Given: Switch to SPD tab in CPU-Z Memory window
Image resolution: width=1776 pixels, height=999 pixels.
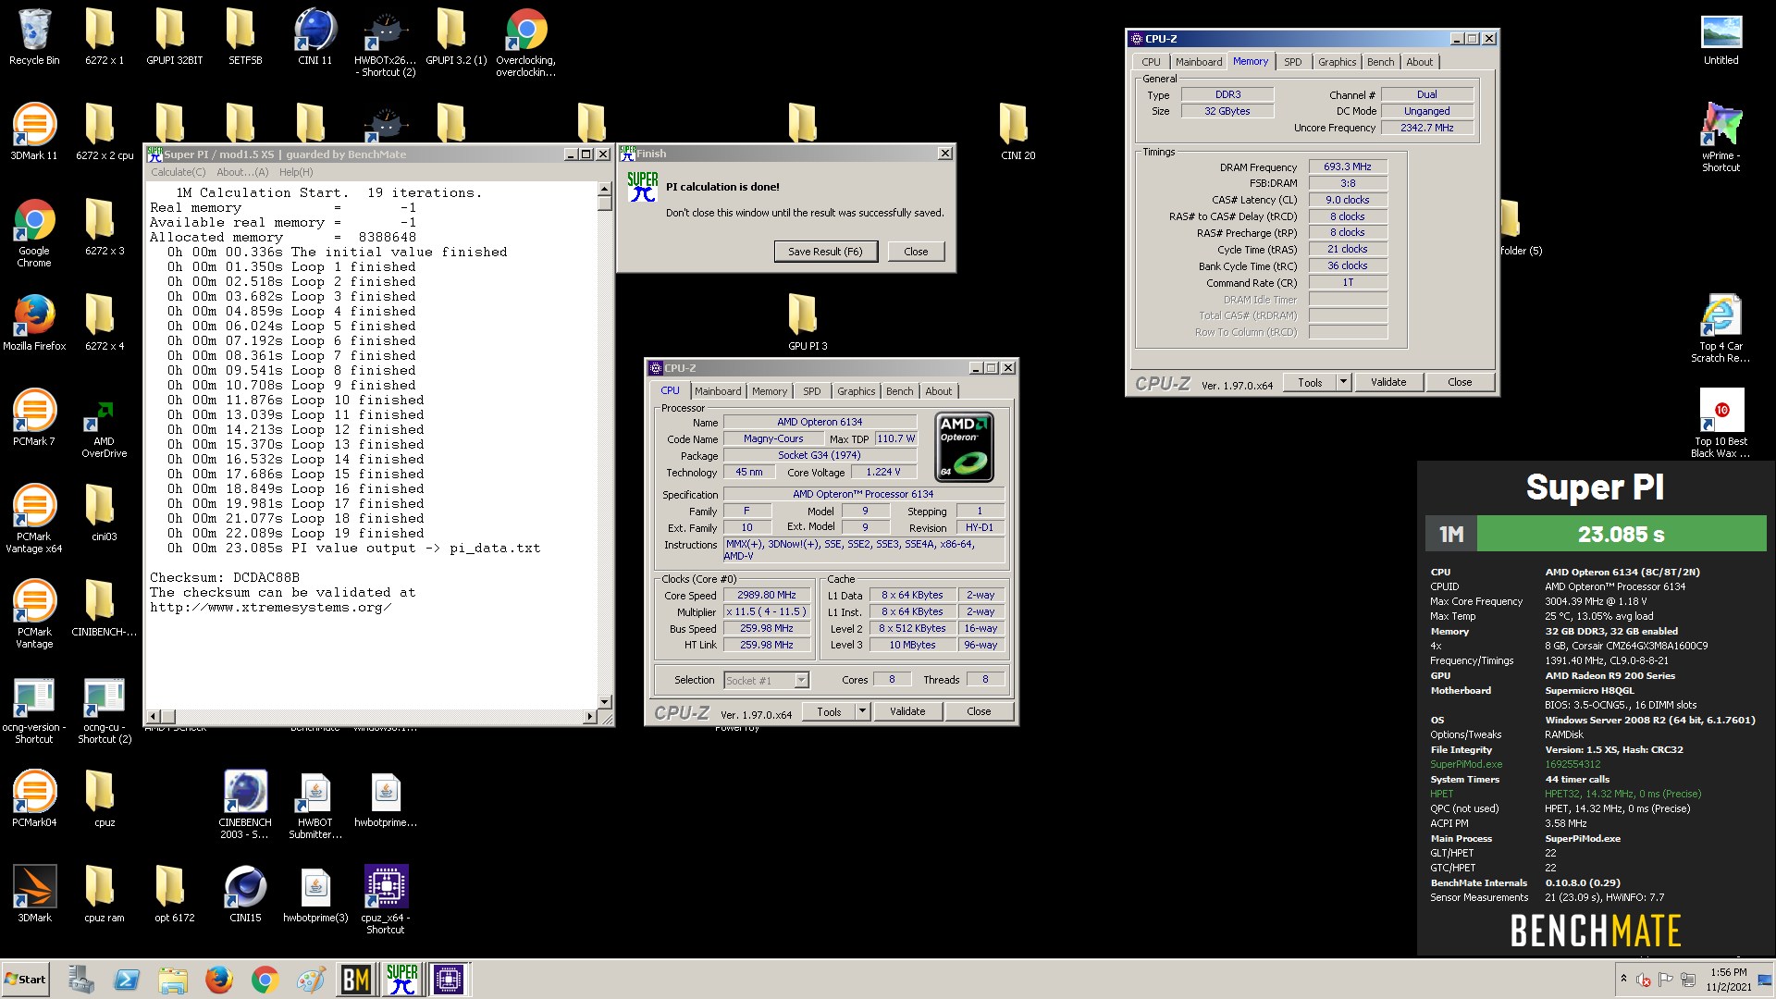Looking at the screenshot, I should click(x=1292, y=62).
